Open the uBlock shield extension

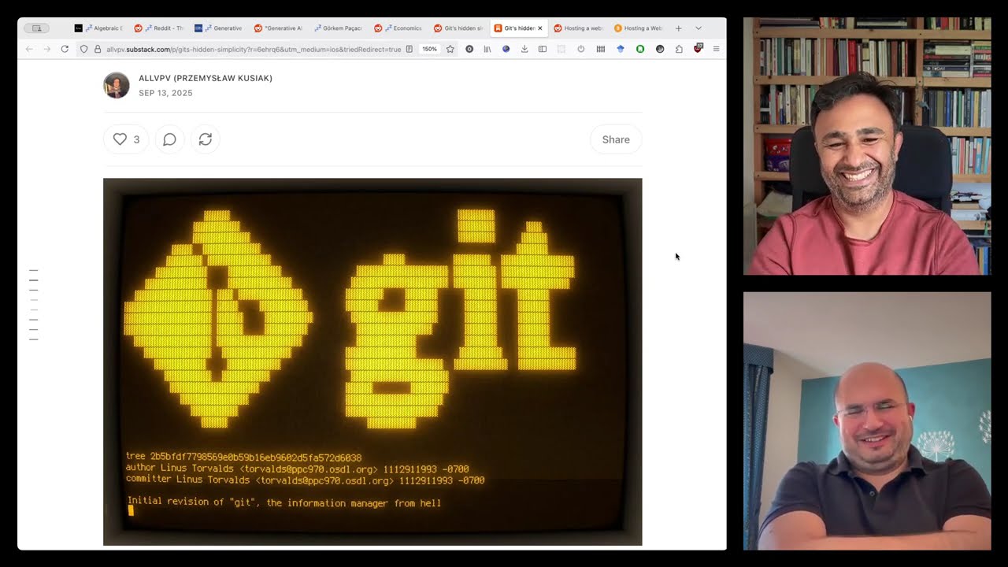(698, 49)
